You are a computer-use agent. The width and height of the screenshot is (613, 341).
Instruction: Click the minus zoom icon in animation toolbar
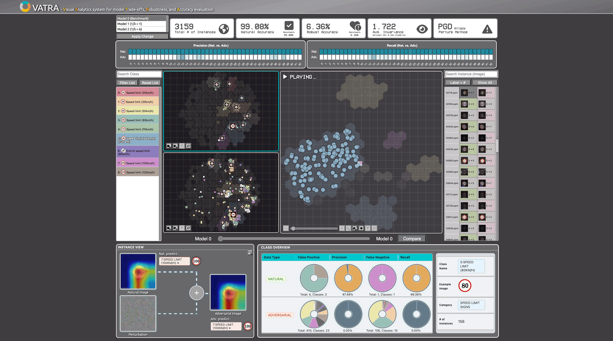pos(286,228)
